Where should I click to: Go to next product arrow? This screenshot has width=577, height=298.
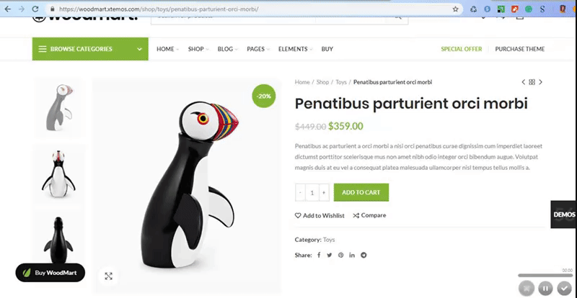540,82
